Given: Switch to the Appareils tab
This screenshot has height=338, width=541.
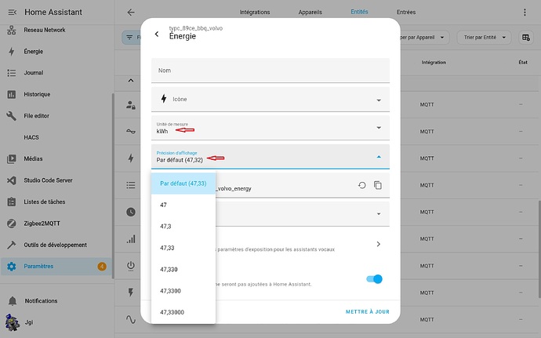Looking at the screenshot, I should click(x=310, y=12).
